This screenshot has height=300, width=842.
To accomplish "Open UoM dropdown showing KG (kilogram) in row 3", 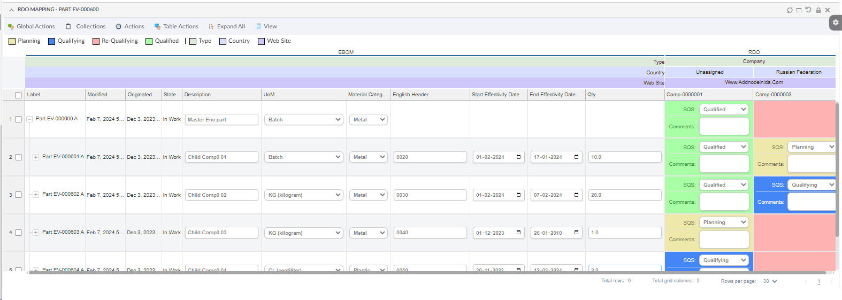I will click(x=304, y=195).
